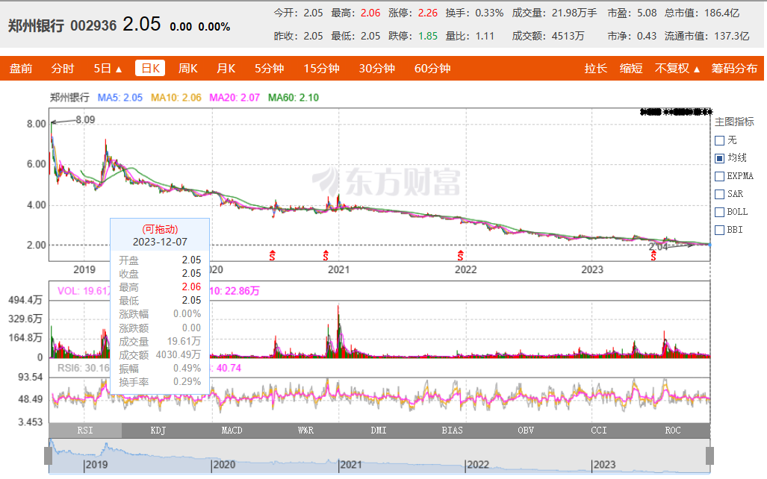Show the 30分钟 chart
767x479 pixels.
coord(376,69)
